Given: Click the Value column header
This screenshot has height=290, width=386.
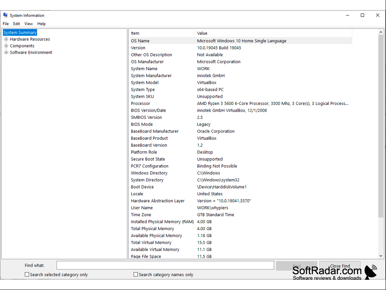Looking at the screenshot, I should (x=273, y=33).
